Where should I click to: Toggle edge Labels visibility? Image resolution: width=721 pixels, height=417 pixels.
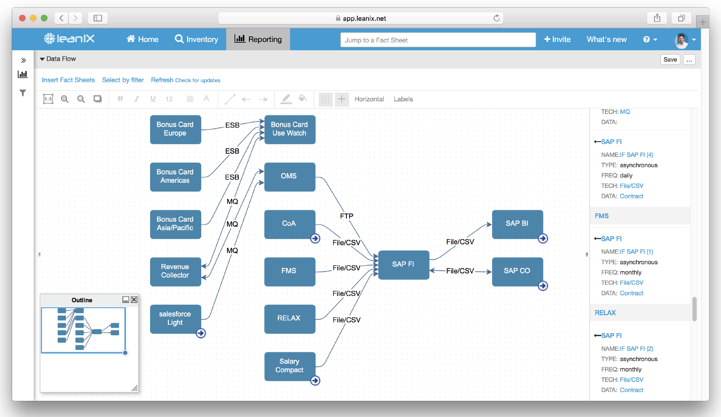pos(403,99)
